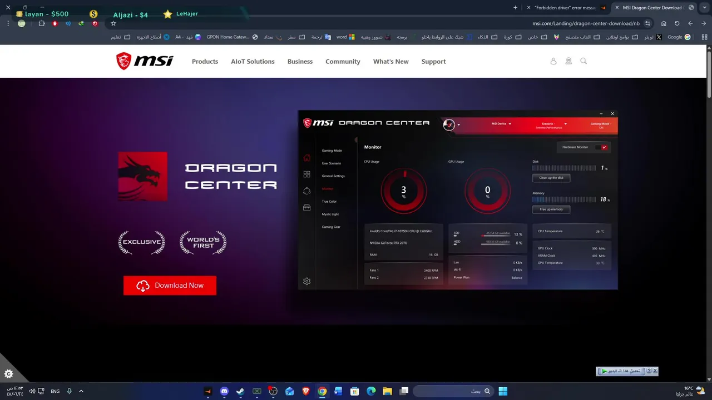The height and width of the screenshot is (400, 712).
Task: Open the سفر bookmark folder
Action: point(296,37)
